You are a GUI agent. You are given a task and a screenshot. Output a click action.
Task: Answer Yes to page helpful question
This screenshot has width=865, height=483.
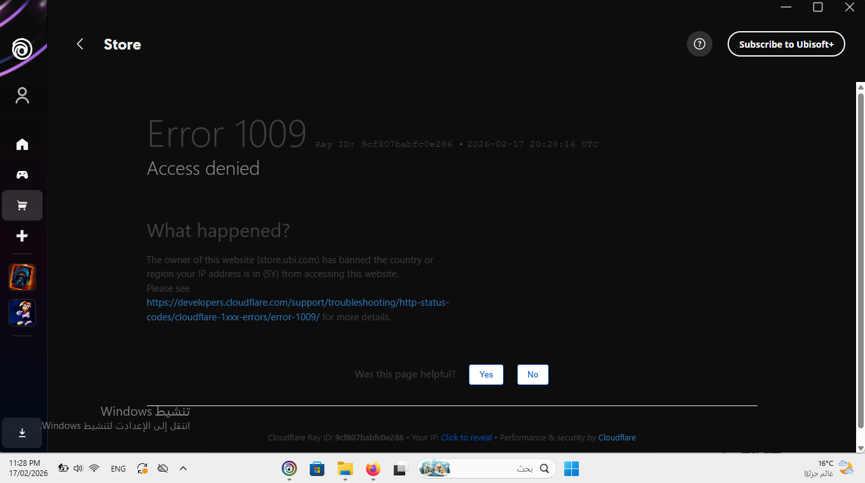(x=486, y=374)
